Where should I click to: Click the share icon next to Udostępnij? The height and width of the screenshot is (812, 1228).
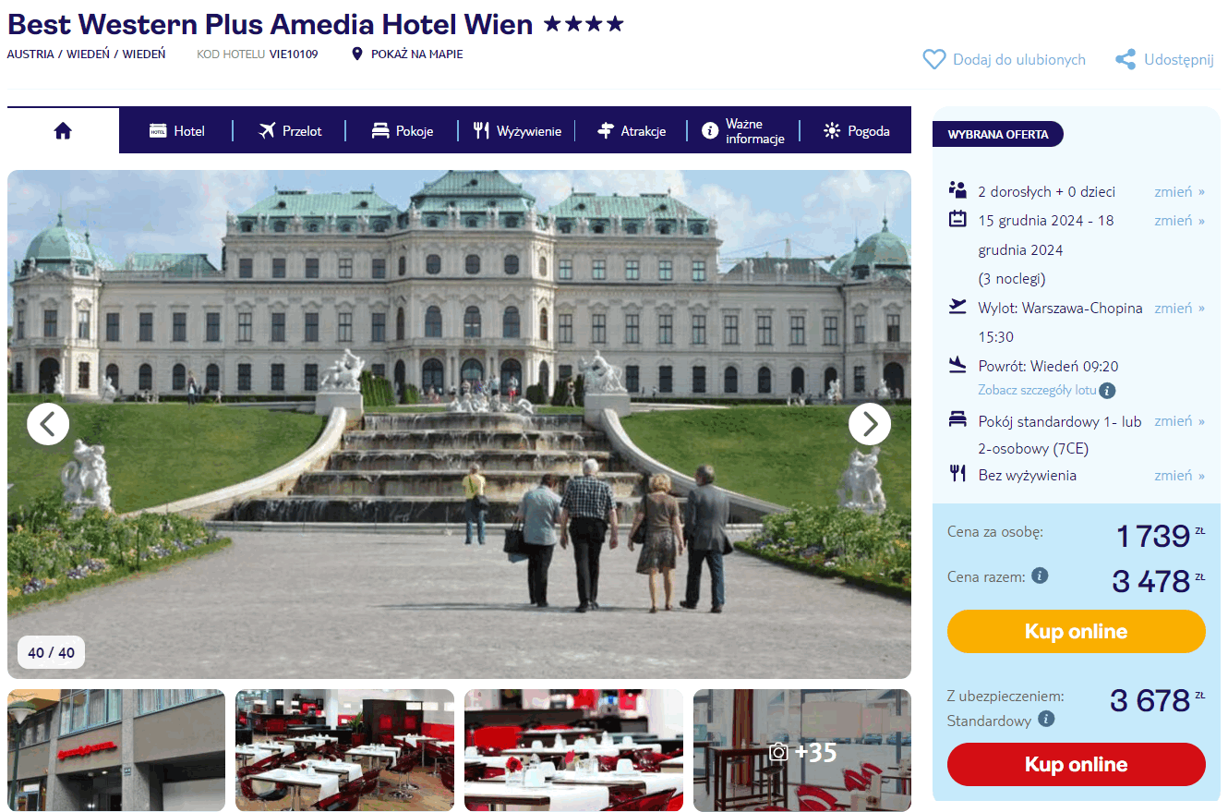(x=1126, y=60)
